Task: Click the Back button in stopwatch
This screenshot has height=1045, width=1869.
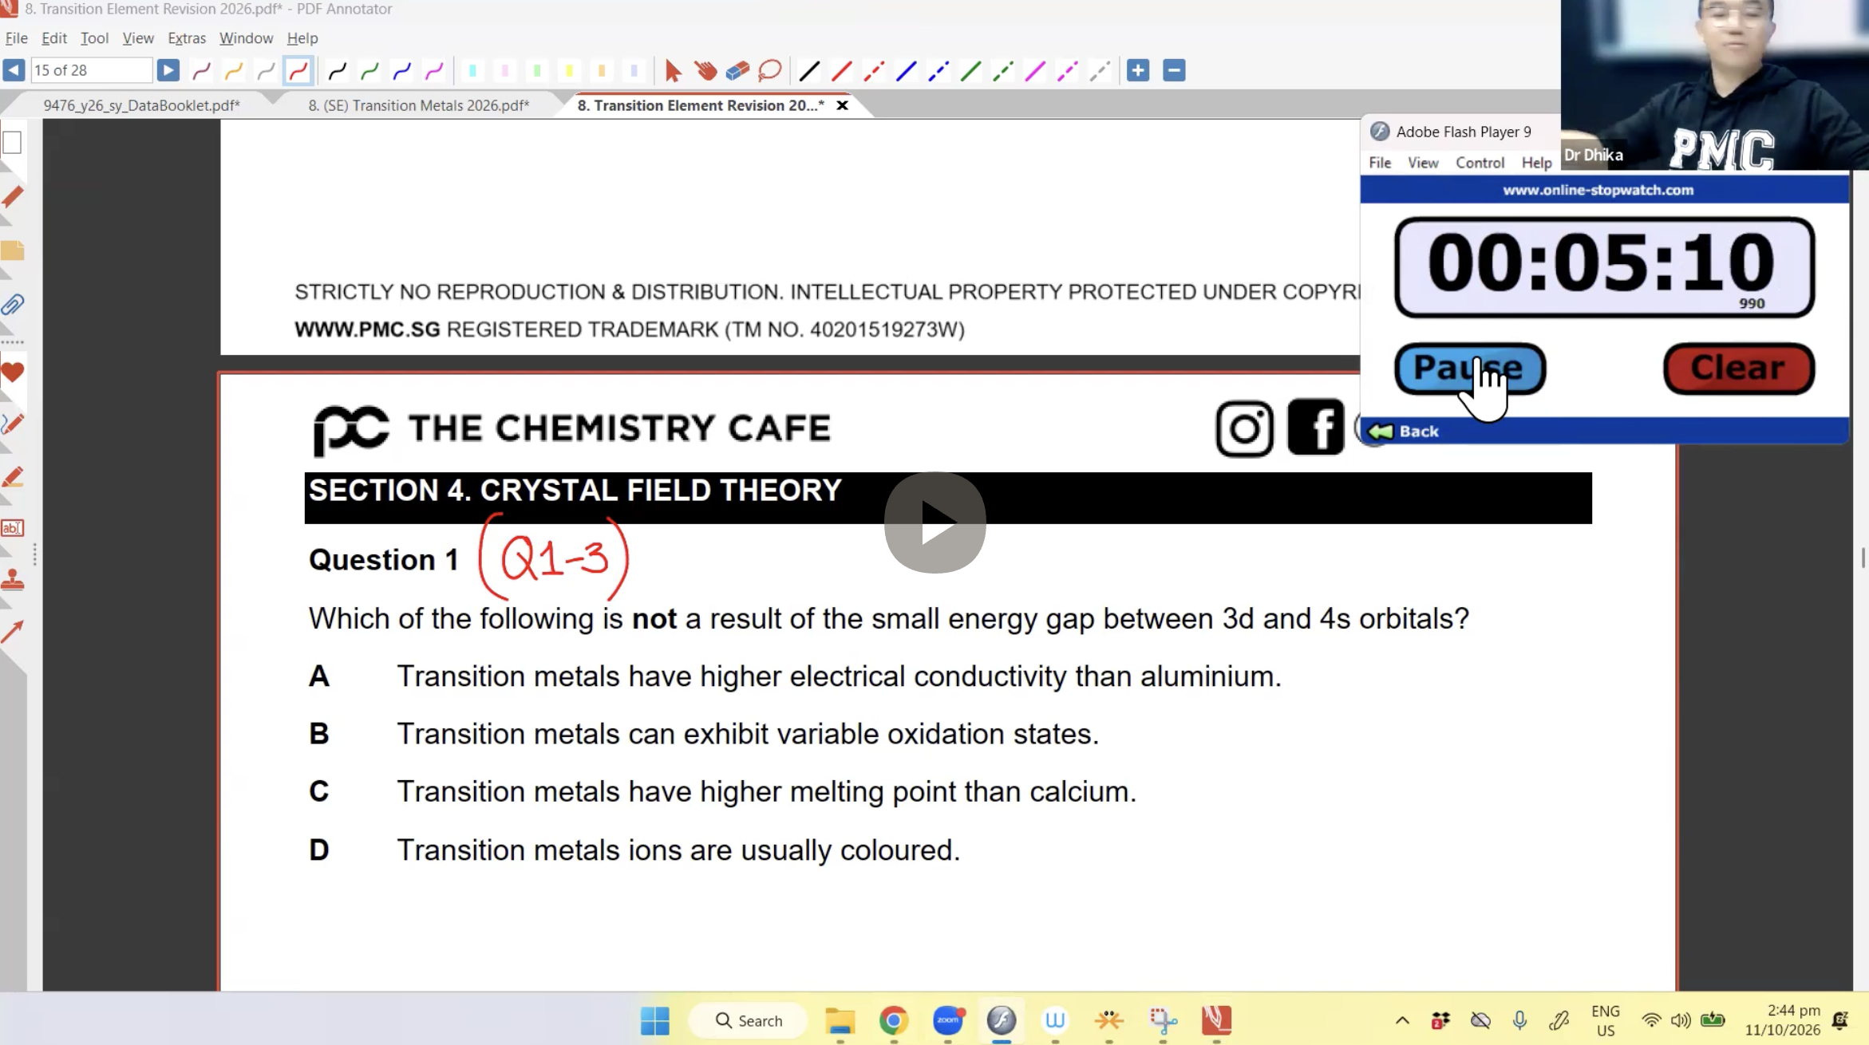Action: click(1405, 431)
